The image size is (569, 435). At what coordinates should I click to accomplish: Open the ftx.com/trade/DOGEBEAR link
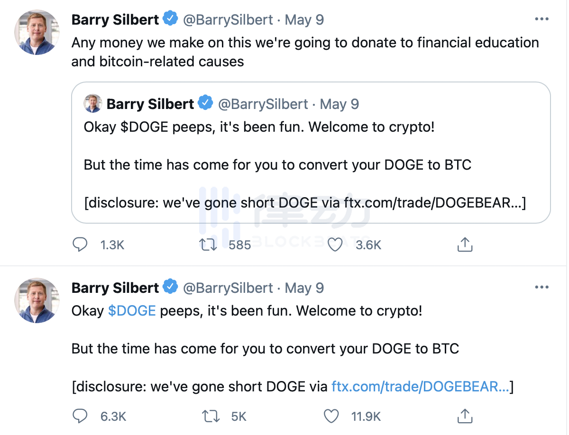point(420,387)
